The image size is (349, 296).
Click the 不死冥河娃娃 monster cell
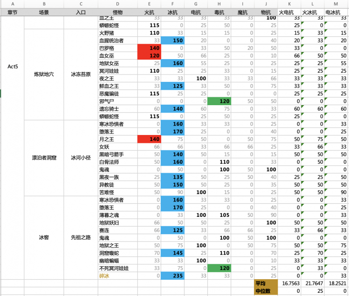pos(117,268)
